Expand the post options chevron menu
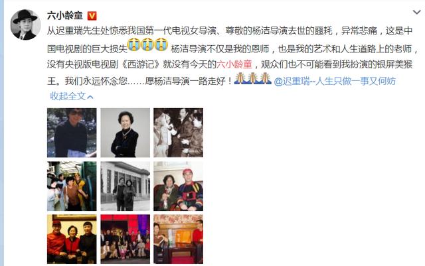Viewport: 425px width, 266px height. pyautogui.click(x=416, y=12)
